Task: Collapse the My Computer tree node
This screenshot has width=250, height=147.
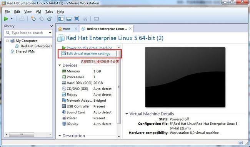Action: [7, 41]
